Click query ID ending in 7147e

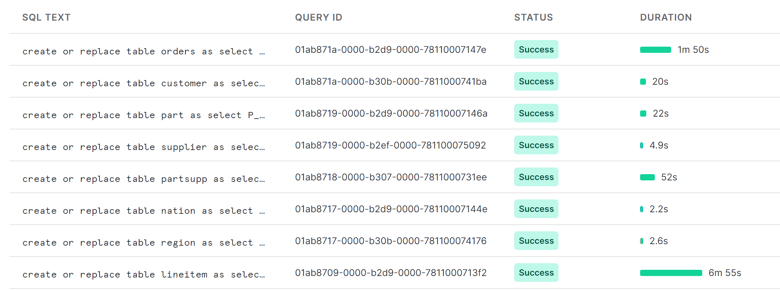390,50
